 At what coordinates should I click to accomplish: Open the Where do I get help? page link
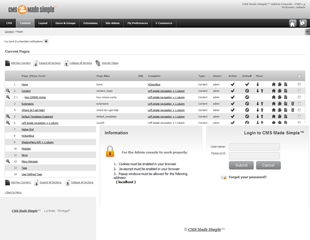tap(33, 110)
